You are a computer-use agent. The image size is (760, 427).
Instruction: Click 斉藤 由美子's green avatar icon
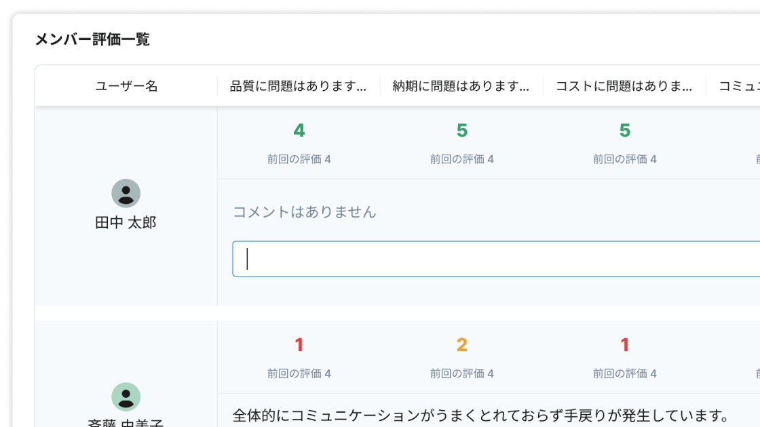click(x=126, y=396)
